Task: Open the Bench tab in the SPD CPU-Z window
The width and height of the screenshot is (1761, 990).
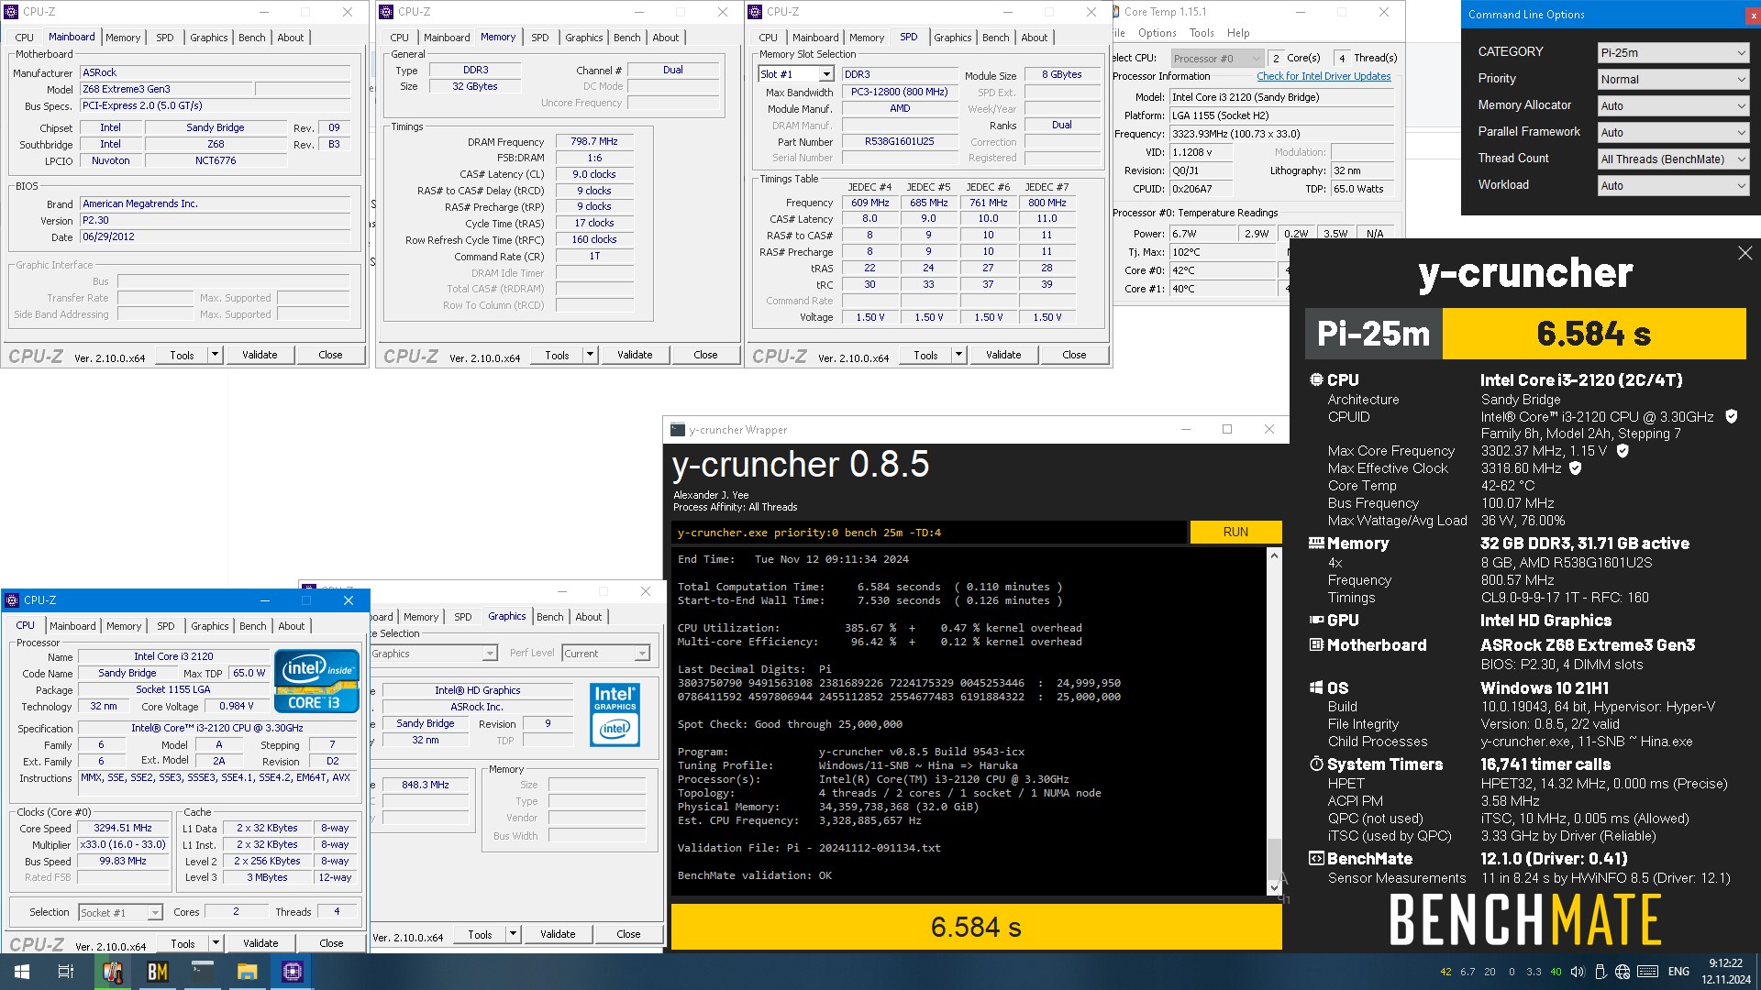Action: point(996,38)
